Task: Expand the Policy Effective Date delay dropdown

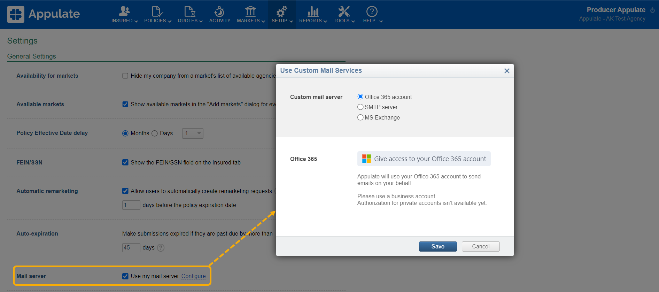Action: point(193,133)
